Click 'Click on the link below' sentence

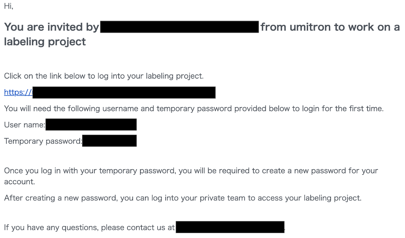[104, 76]
